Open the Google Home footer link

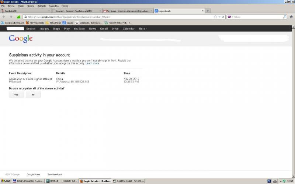[34, 174]
